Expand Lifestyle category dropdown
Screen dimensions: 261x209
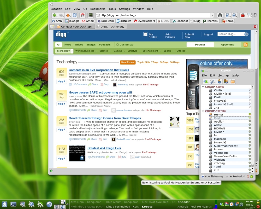(139, 51)
